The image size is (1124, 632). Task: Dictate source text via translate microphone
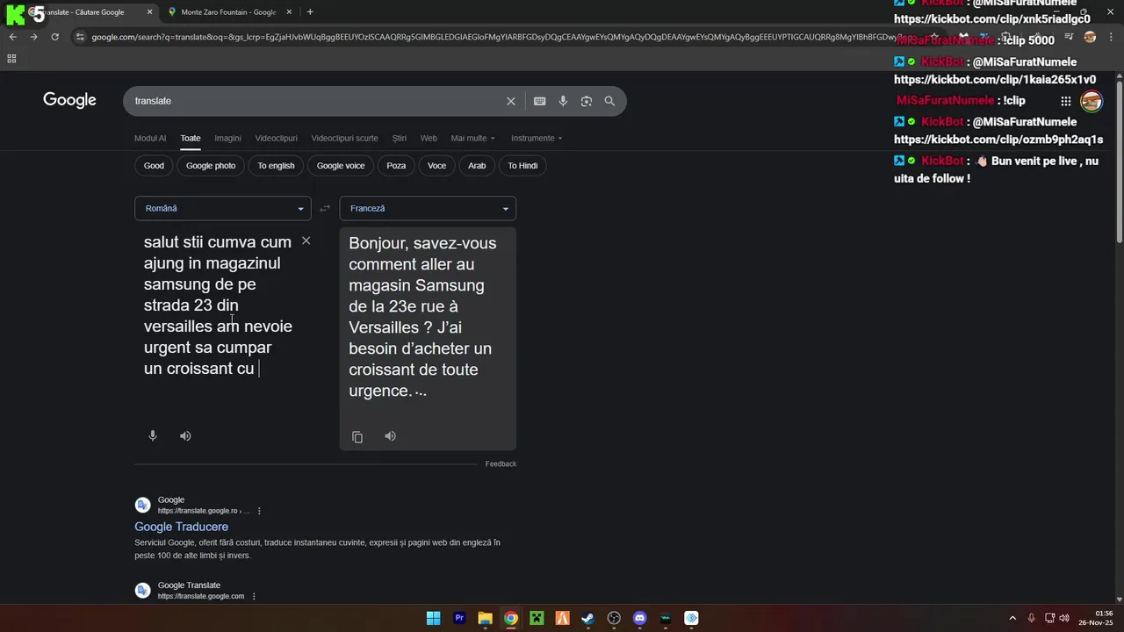(153, 435)
